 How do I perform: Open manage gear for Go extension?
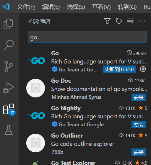click(143, 69)
